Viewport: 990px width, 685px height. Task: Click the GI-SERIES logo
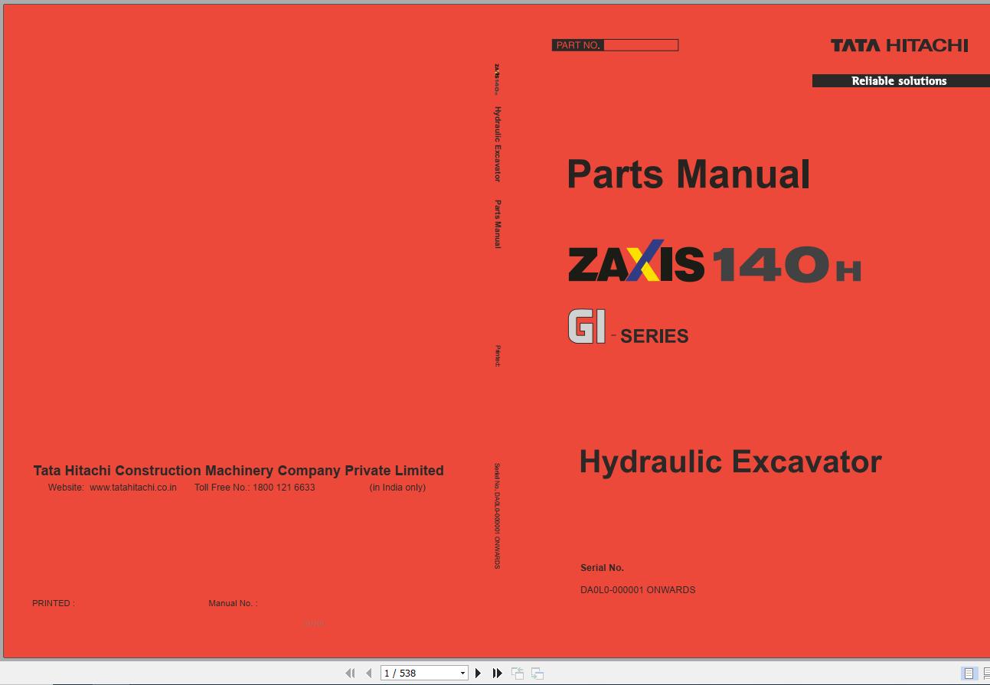tap(628, 327)
